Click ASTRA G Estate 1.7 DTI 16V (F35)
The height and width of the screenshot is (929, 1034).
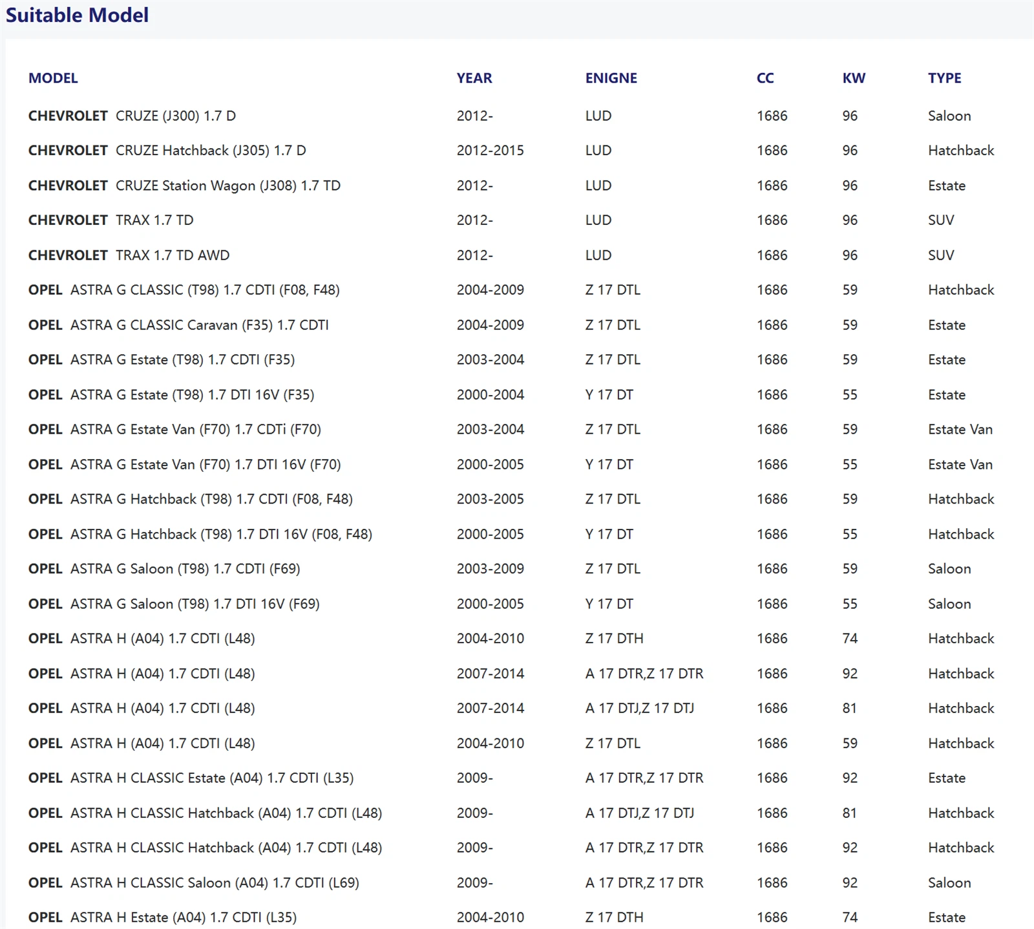[192, 395]
